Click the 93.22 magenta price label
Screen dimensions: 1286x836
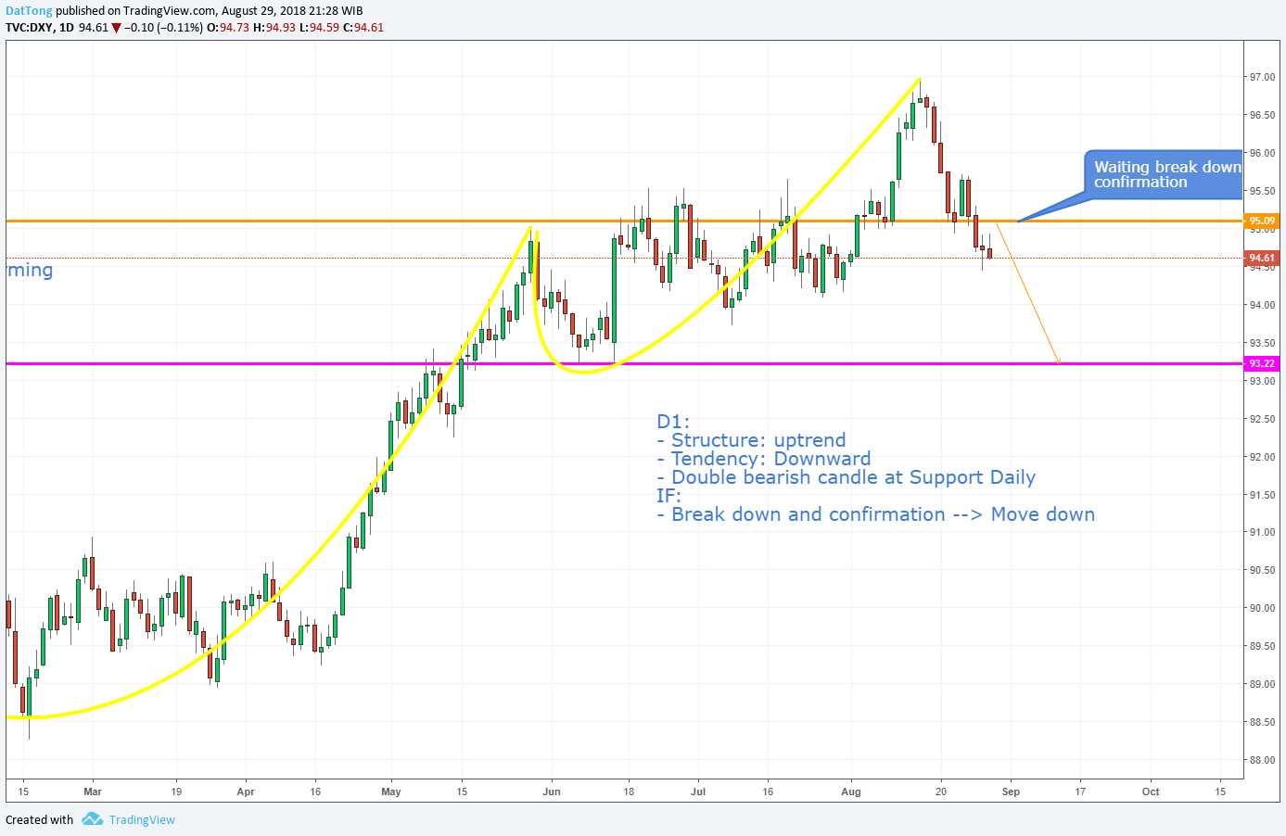point(1262,363)
